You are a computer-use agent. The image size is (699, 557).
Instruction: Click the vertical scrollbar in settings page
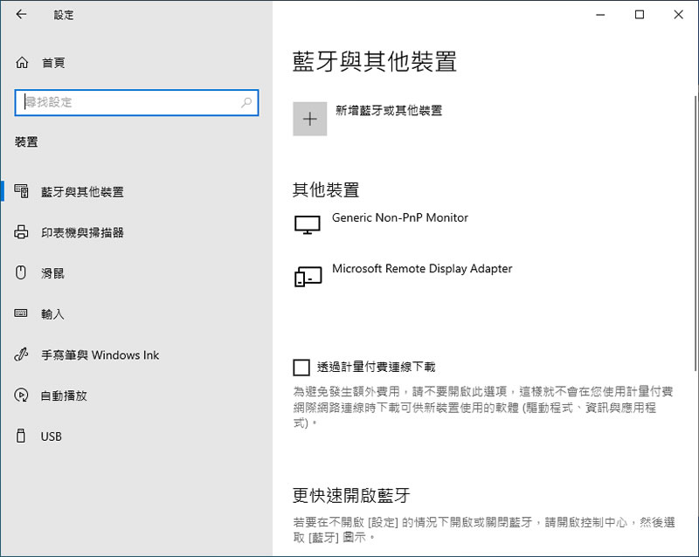pos(695,232)
